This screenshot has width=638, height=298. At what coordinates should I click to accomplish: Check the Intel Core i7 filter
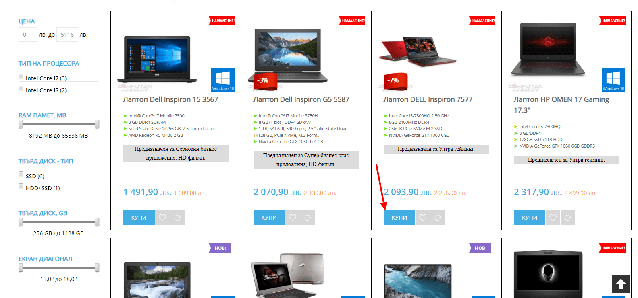(21, 76)
